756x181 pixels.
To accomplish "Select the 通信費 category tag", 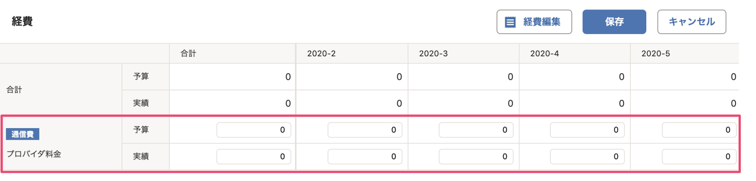I will [23, 134].
